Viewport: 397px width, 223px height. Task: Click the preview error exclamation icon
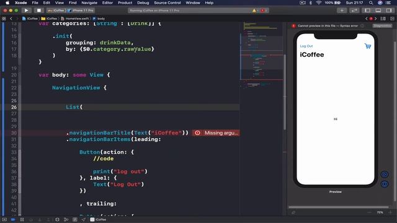tap(293, 26)
